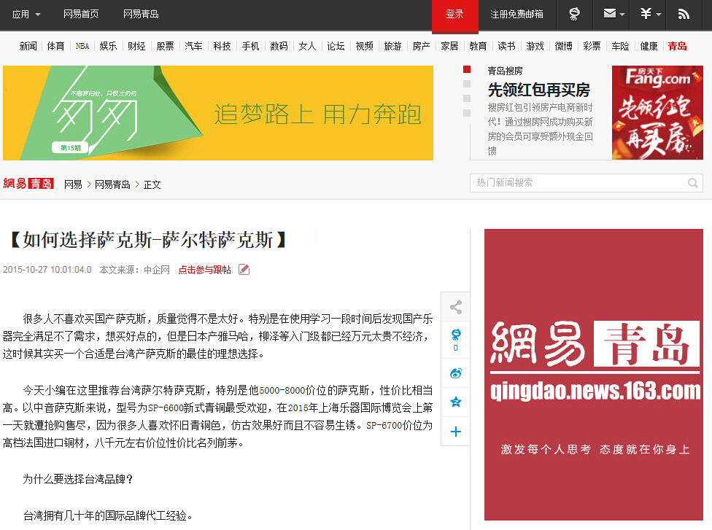Open the 论坛 navigation item
712x530 pixels.
[336, 46]
